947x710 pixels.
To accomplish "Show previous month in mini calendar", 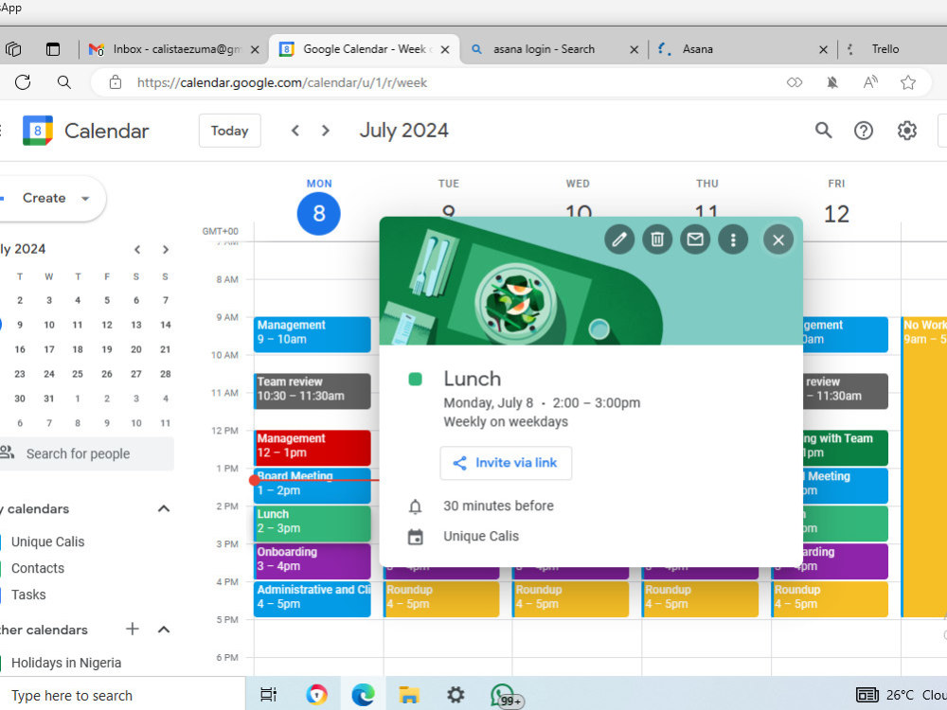I will pyautogui.click(x=137, y=249).
